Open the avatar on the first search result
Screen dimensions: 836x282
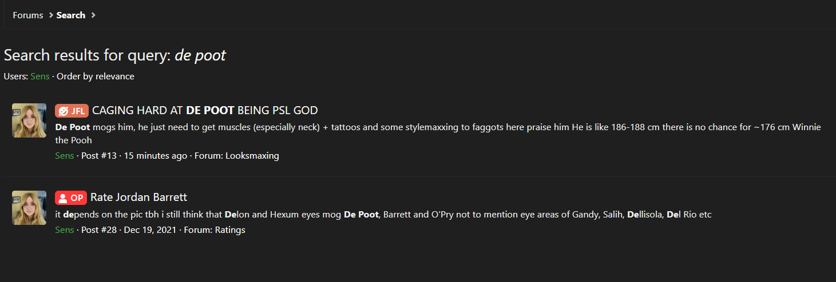29,120
